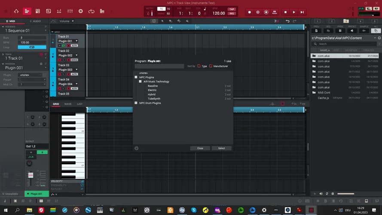This screenshot has width=382, height=215.
Task: Select the ALL files filter icon
Action: point(376,31)
